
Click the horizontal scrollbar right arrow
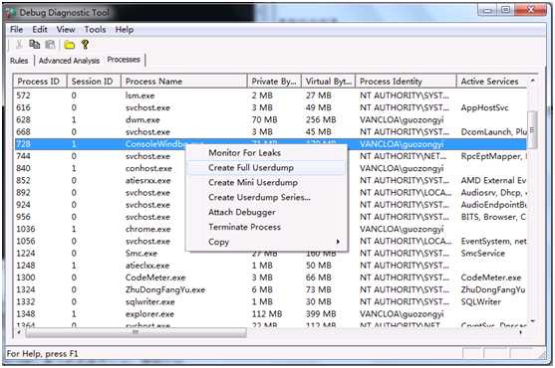[x=521, y=332]
